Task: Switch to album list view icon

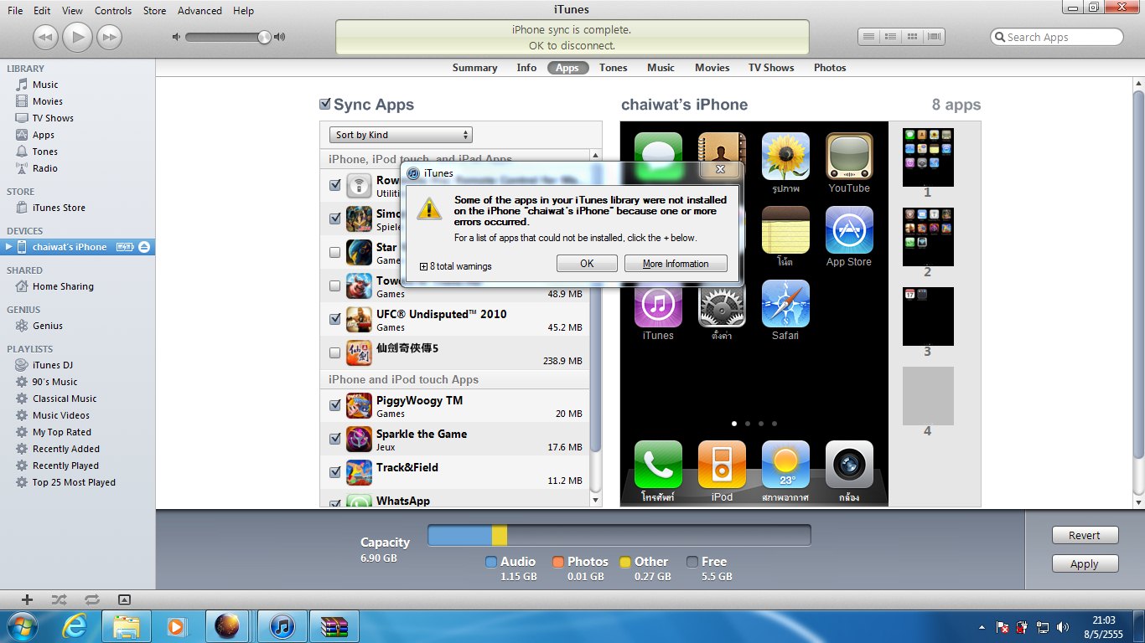Action: tap(890, 37)
